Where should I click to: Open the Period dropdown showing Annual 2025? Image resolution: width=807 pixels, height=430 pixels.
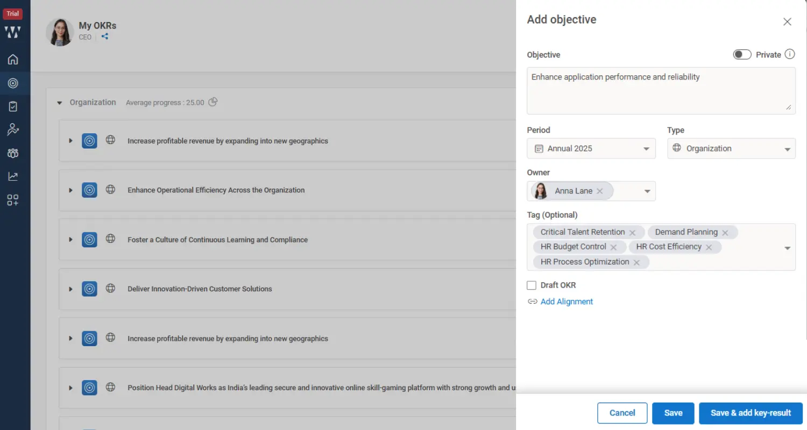pos(591,149)
